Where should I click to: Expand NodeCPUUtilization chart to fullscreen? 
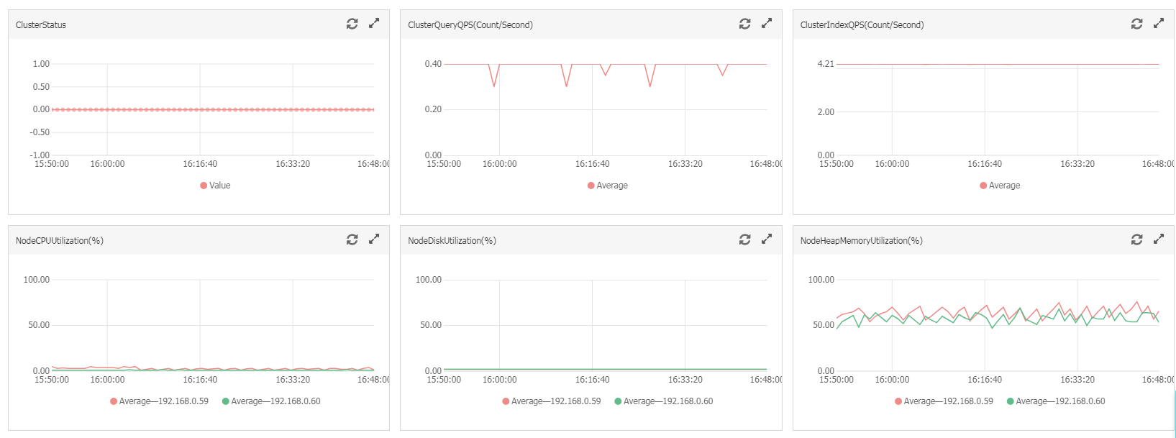[374, 239]
